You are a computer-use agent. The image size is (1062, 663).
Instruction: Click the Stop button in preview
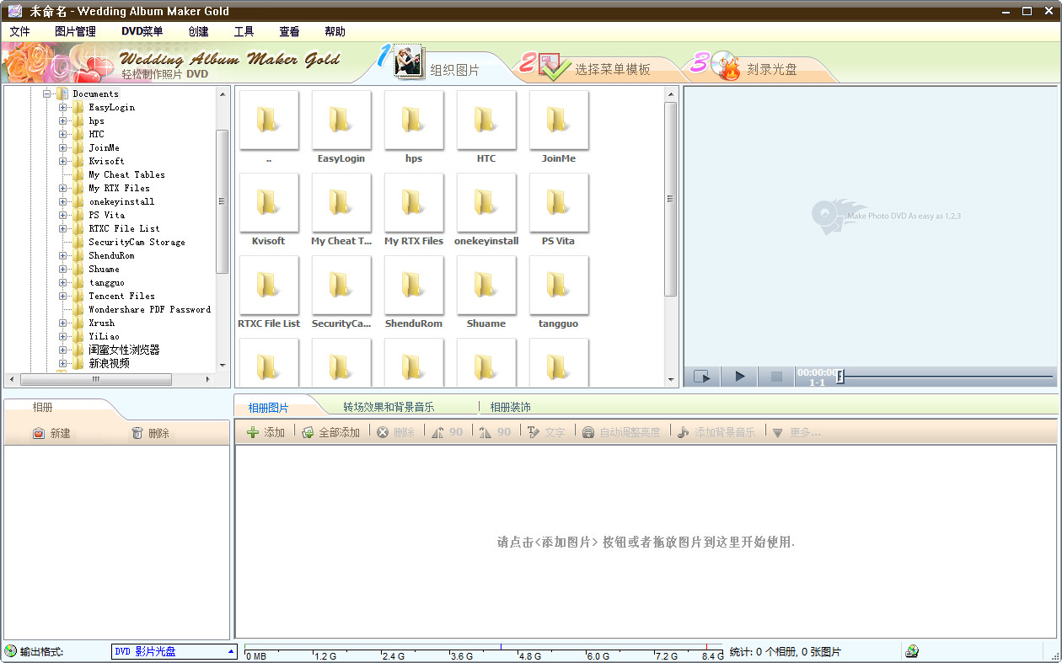pos(776,377)
